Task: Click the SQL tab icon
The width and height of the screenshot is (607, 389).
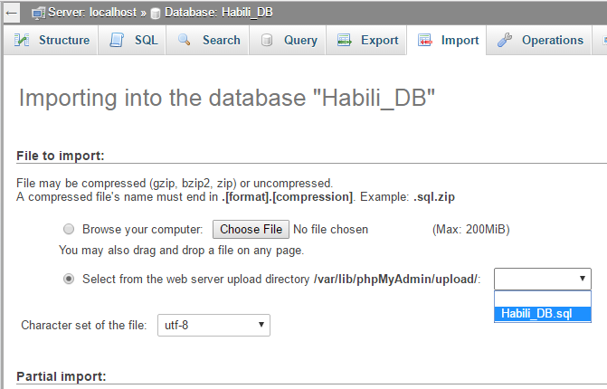Action: point(117,41)
